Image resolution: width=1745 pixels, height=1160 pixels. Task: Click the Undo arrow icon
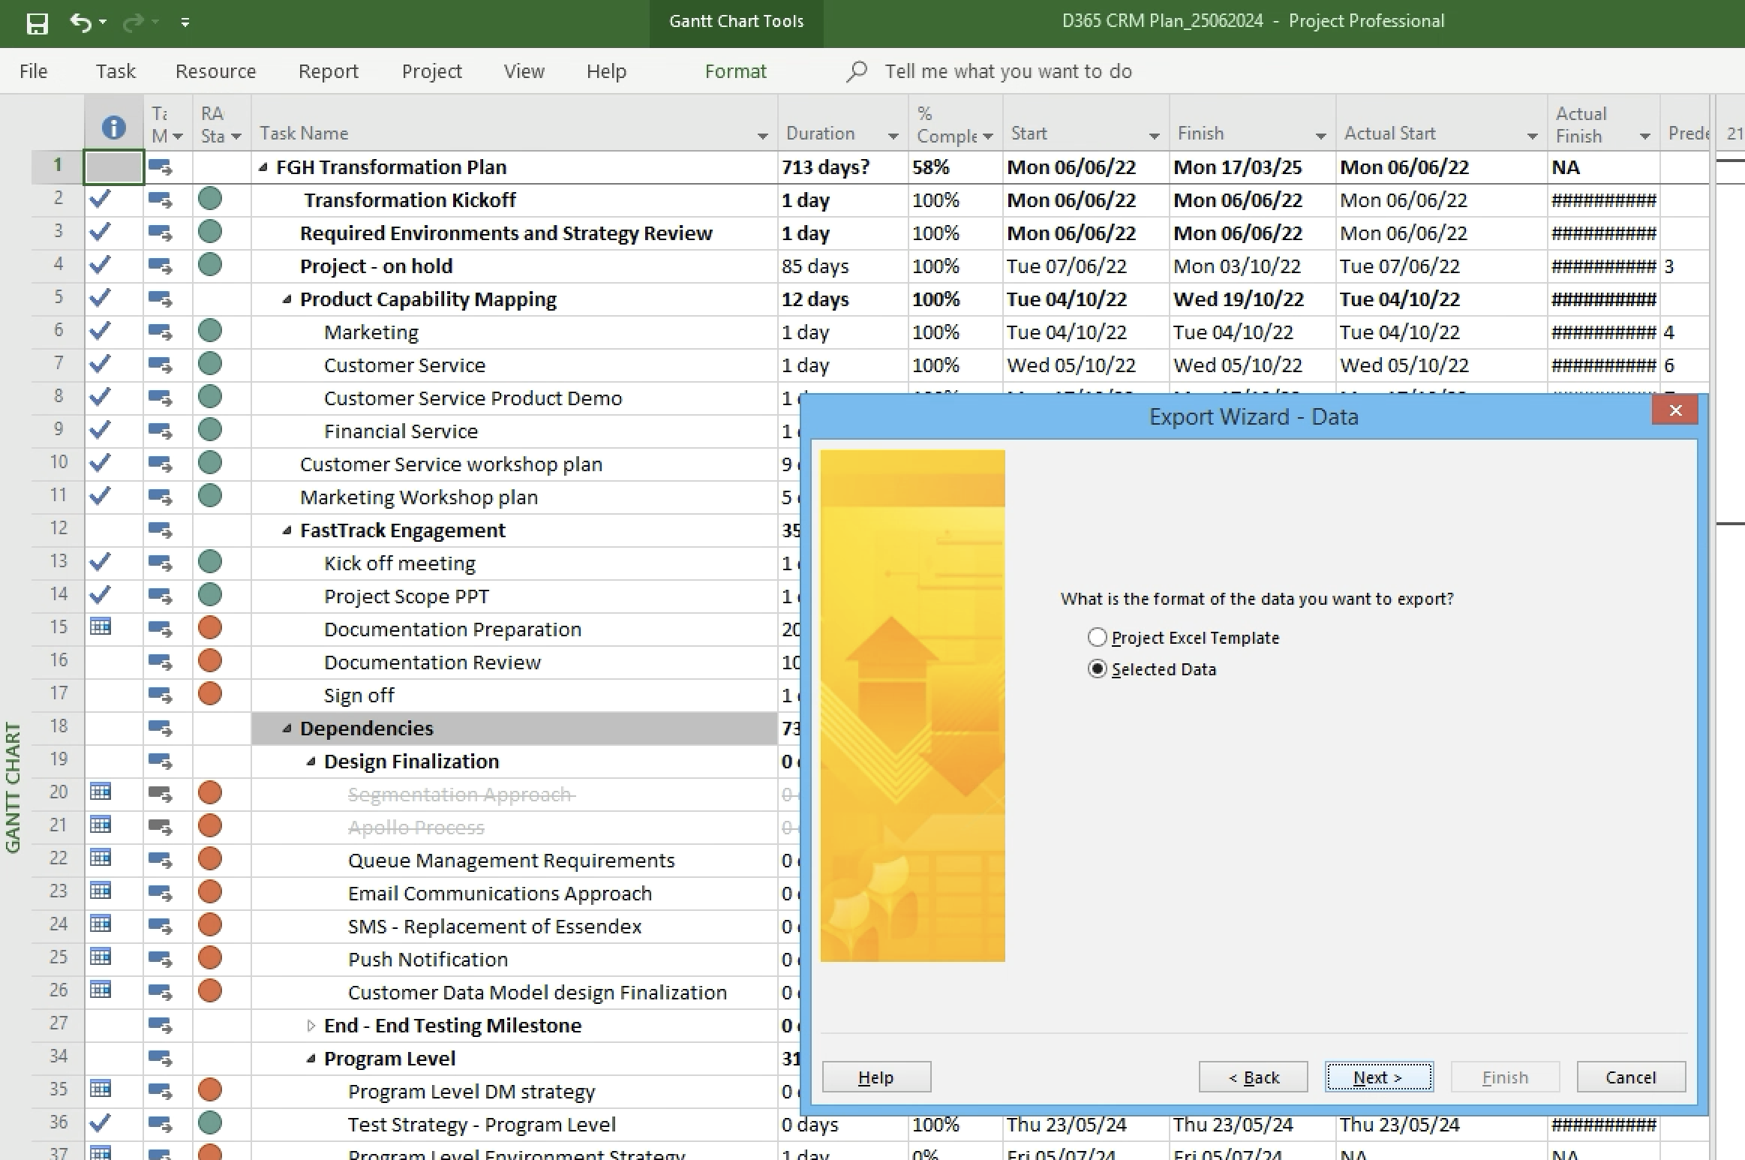tap(80, 23)
